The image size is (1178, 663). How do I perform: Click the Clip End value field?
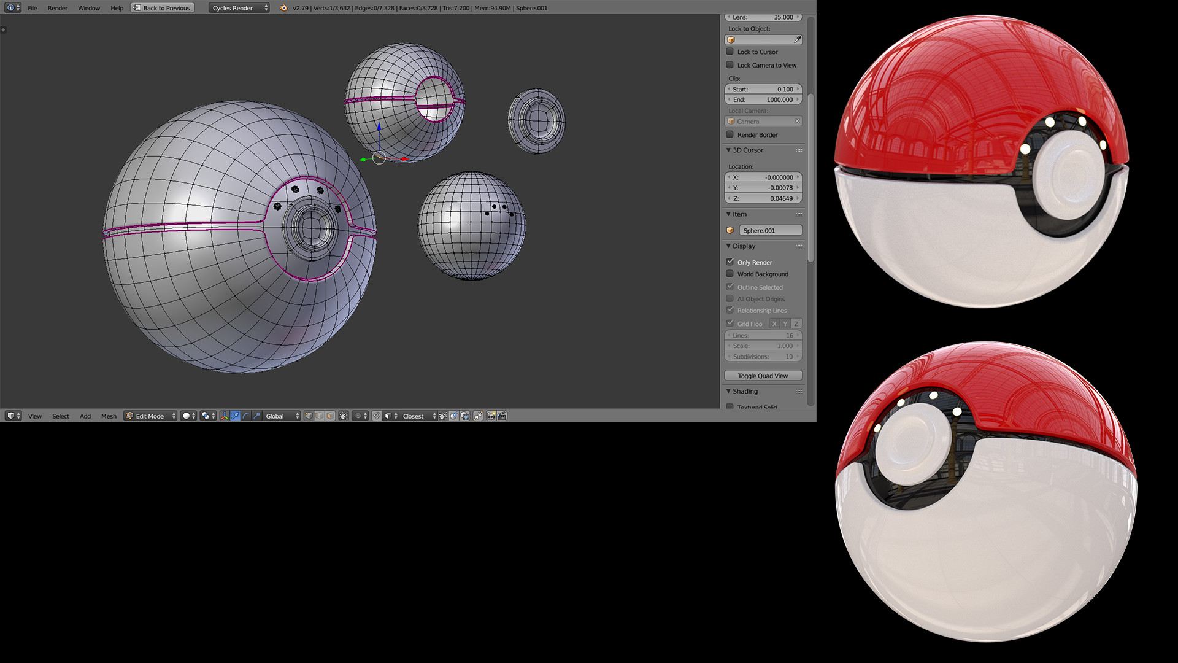(763, 99)
